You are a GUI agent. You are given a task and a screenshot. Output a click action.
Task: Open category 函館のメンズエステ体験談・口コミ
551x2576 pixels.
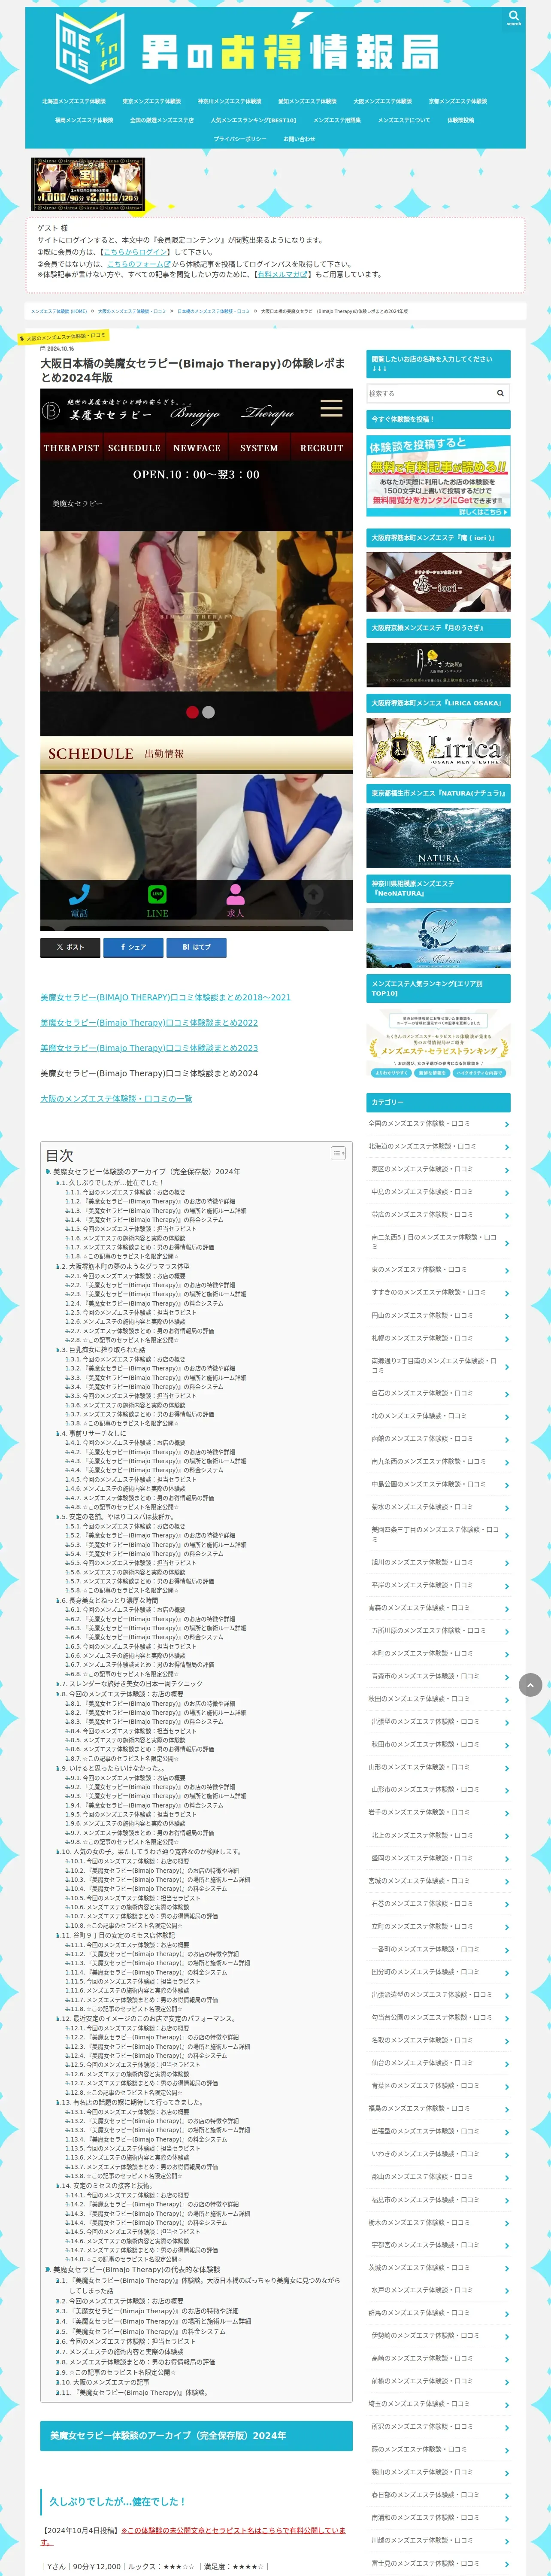(438, 1439)
